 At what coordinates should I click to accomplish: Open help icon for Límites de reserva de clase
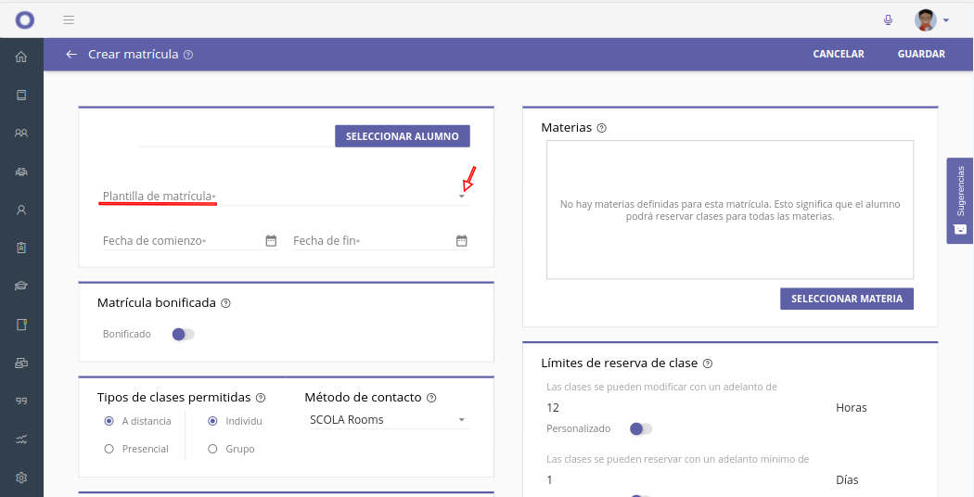point(708,363)
